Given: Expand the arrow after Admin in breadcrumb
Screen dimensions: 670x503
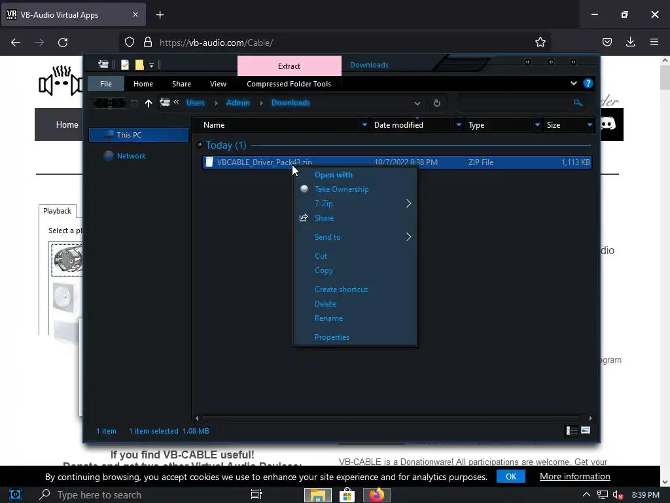Looking at the screenshot, I should tap(261, 103).
